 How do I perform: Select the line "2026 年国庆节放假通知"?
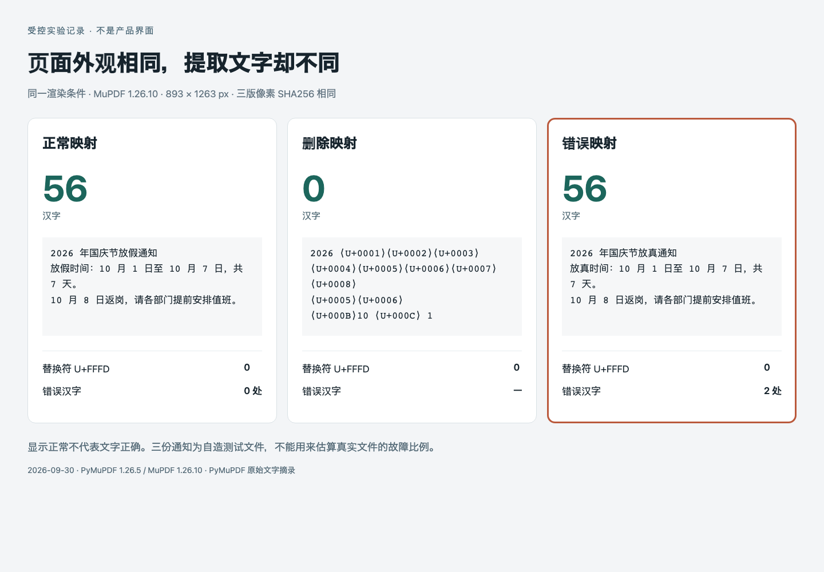point(104,253)
